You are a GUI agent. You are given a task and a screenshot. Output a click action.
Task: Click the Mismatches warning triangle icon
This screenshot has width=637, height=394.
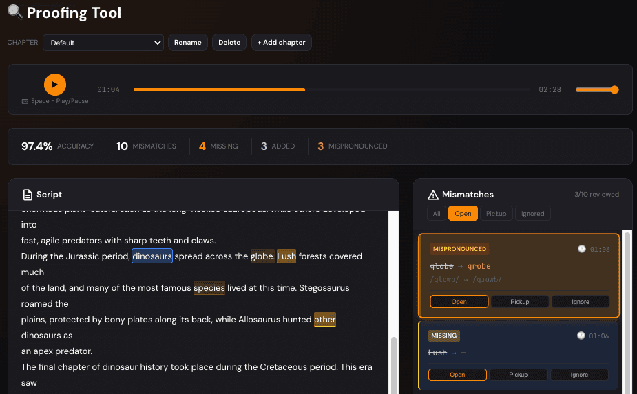(x=433, y=195)
